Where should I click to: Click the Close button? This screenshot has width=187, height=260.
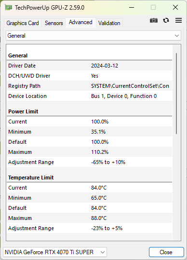pyautogui.click(x=166, y=252)
